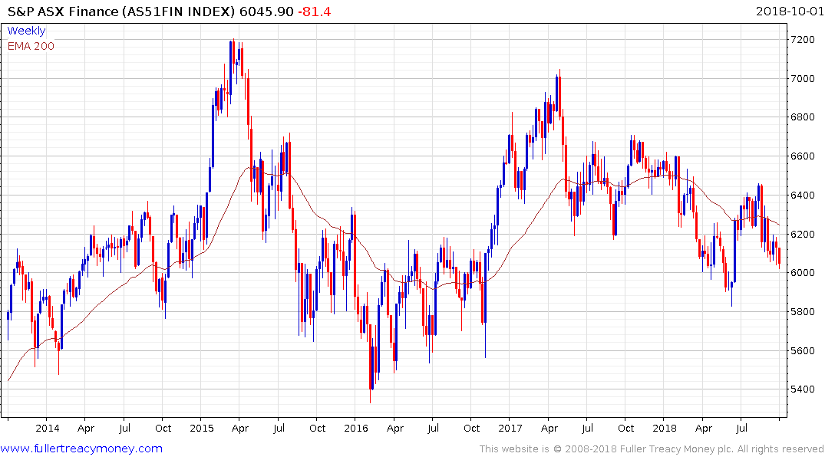Click the 6400 price axis label

803,195
